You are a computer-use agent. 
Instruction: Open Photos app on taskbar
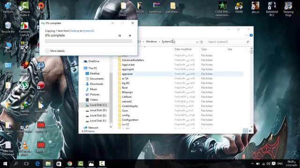point(91,164)
